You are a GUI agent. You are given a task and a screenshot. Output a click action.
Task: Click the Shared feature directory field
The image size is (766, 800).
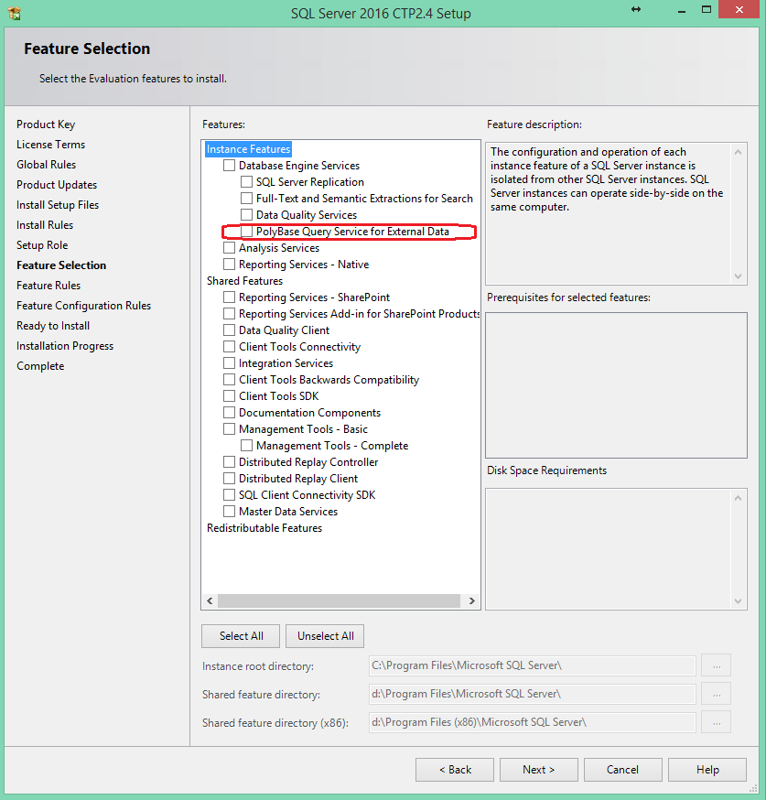533,695
